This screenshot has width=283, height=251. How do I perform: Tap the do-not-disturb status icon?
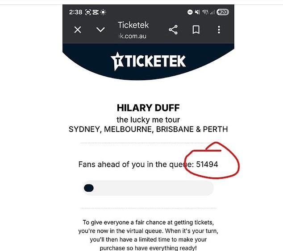190,12
